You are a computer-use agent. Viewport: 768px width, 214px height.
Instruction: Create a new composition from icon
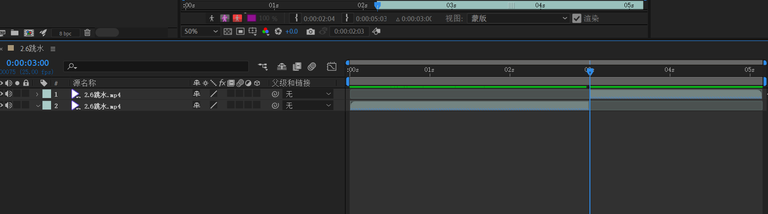click(x=29, y=33)
